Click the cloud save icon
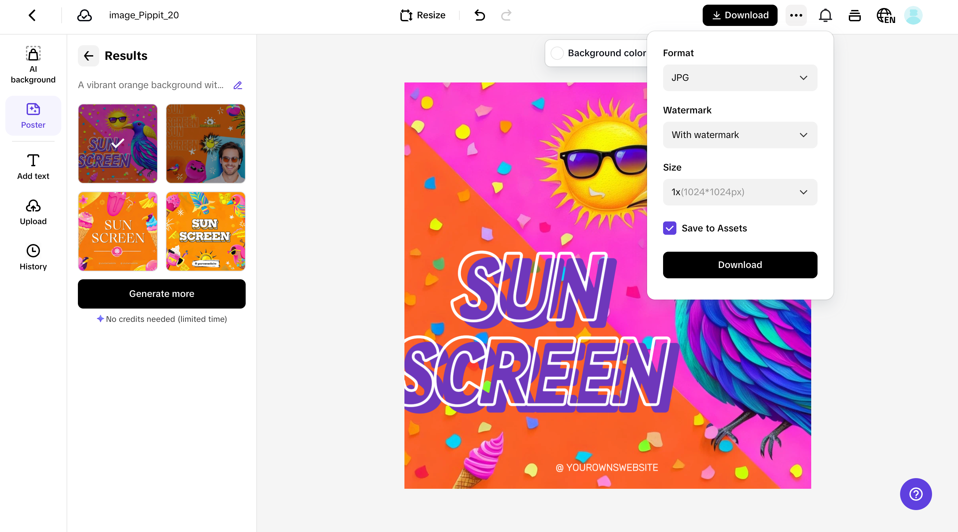 click(x=85, y=15)
